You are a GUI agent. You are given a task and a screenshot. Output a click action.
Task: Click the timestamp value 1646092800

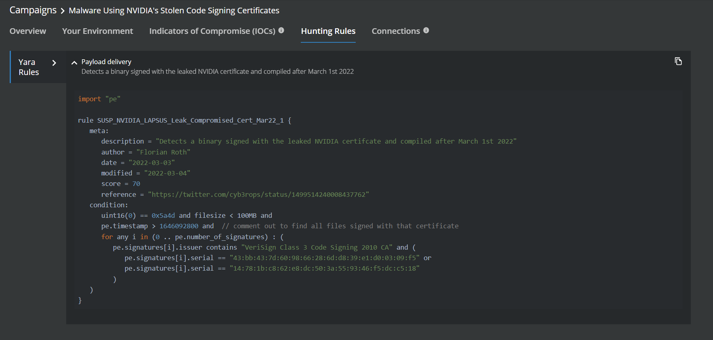pyautogui.click(x=179, y=226)
